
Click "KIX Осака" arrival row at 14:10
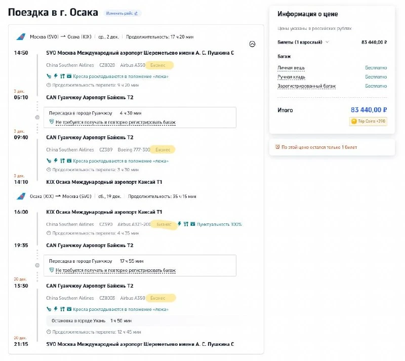click(88, 182)
